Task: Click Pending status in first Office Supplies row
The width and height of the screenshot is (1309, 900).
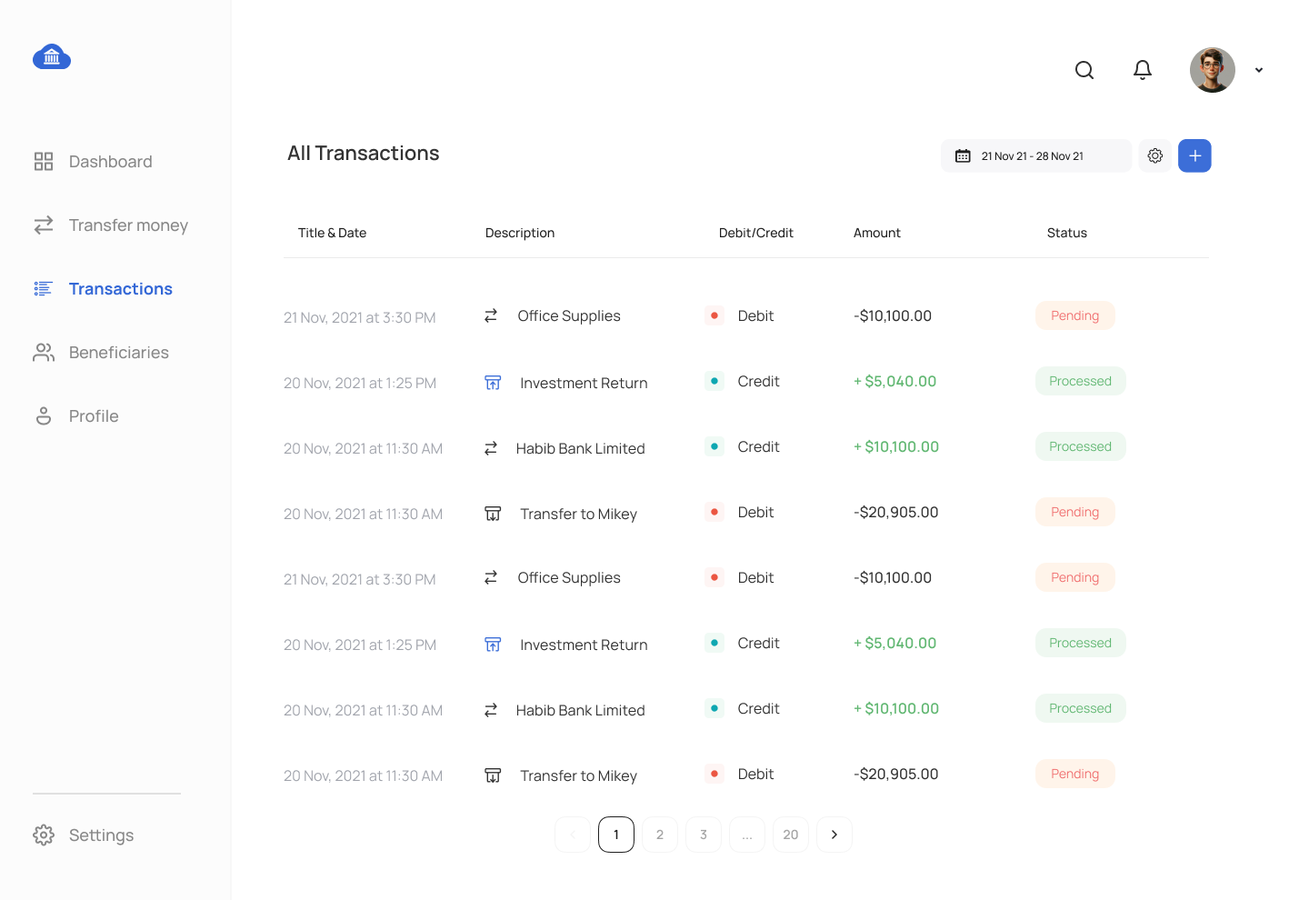Action: 1075,315
